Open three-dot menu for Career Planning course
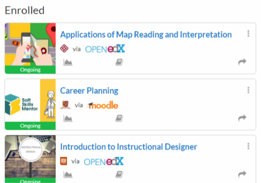The width and height of the screenshot is (261, 183). (248, 90)
